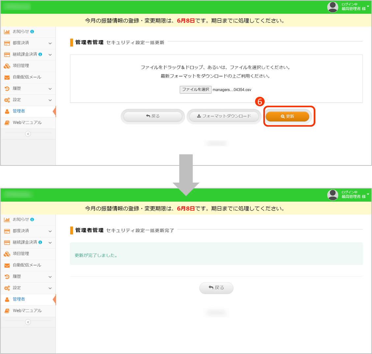This screenshot has width=372, height=354.
Task: Click the 項目管理 icon on upload page sidebar
Action: (x=7, y=66)
